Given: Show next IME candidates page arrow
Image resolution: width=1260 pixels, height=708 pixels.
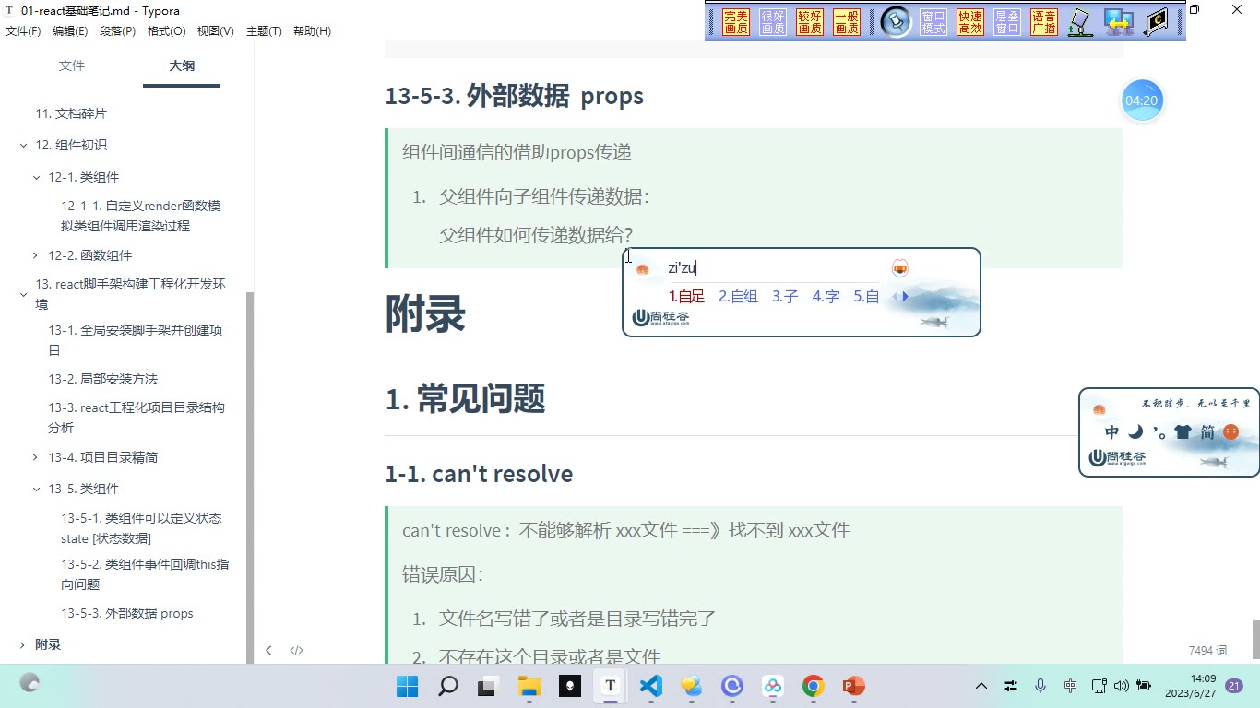Looking at the screenshot, I should 906,296.
